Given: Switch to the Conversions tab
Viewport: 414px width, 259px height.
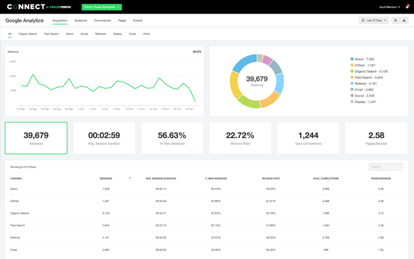Looking at the screenshot, I should click(x=102, y=21).
